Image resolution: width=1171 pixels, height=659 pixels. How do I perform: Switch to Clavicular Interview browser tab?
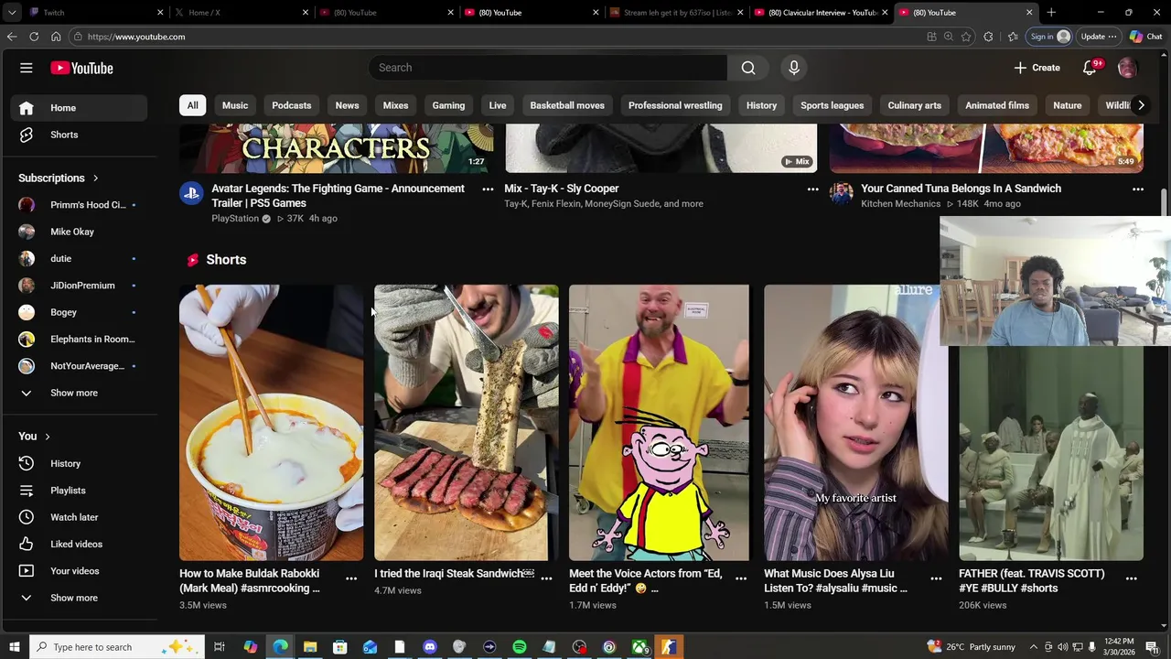pyautogui.click(x=819, y=13)
